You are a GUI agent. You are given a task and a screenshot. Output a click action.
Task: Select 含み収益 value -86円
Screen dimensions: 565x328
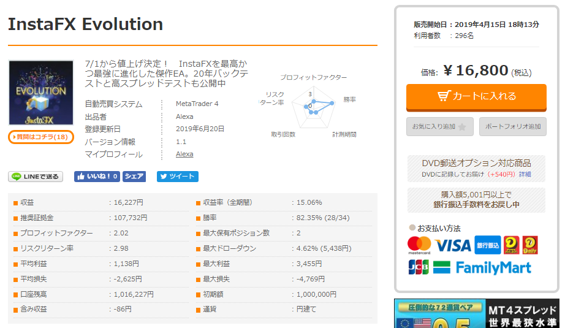[x=123, y=309]
